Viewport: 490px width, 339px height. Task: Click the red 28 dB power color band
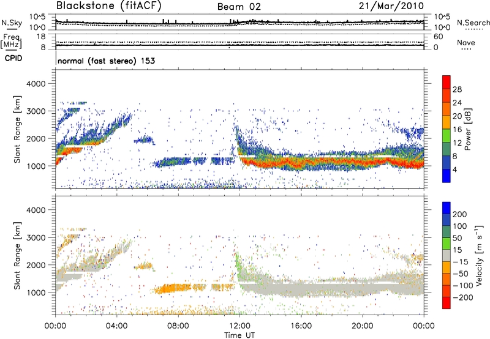pyautogui.click(x=447, y=82)
